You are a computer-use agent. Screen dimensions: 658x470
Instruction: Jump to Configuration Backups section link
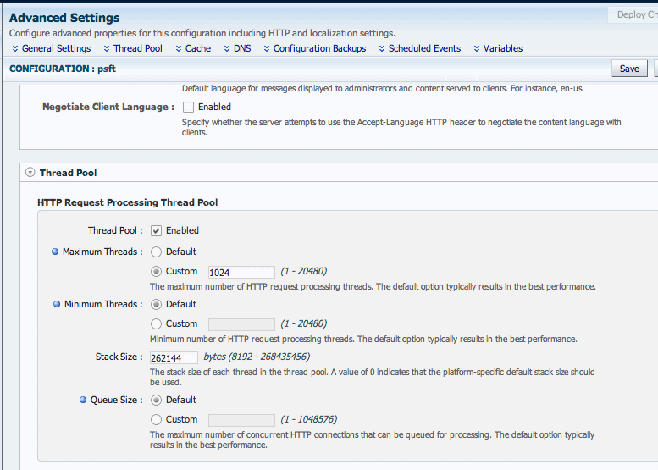tap(319, 48)
